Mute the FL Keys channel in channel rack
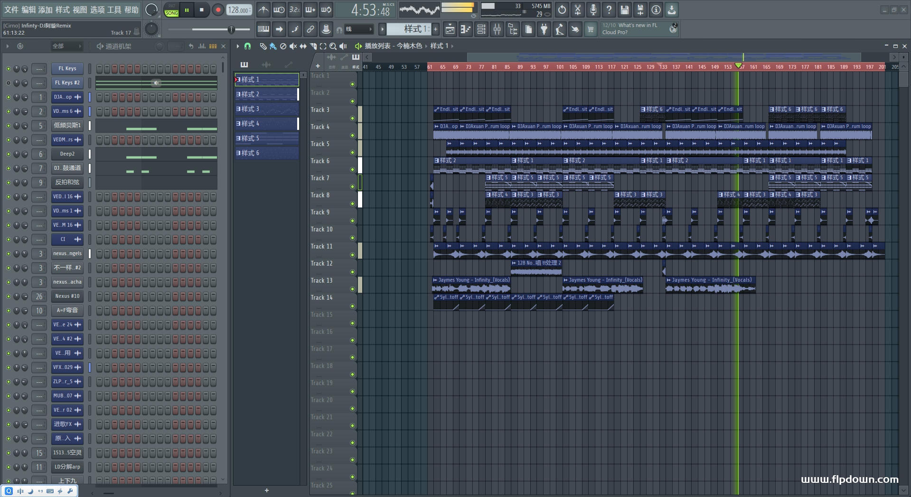 pyautogui.click(x=8, y=68)
